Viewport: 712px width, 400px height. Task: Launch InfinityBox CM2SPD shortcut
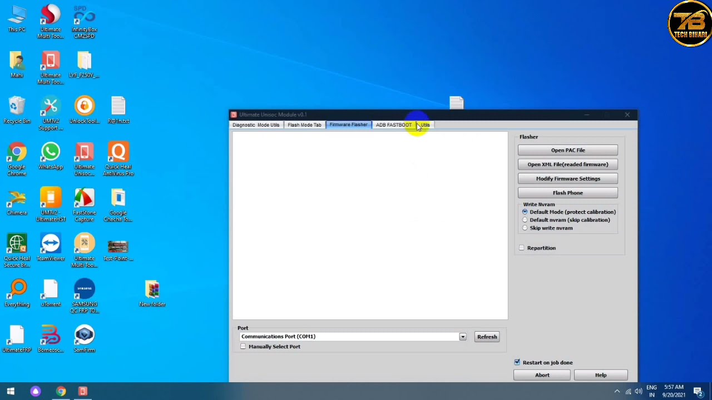(85, 22)
